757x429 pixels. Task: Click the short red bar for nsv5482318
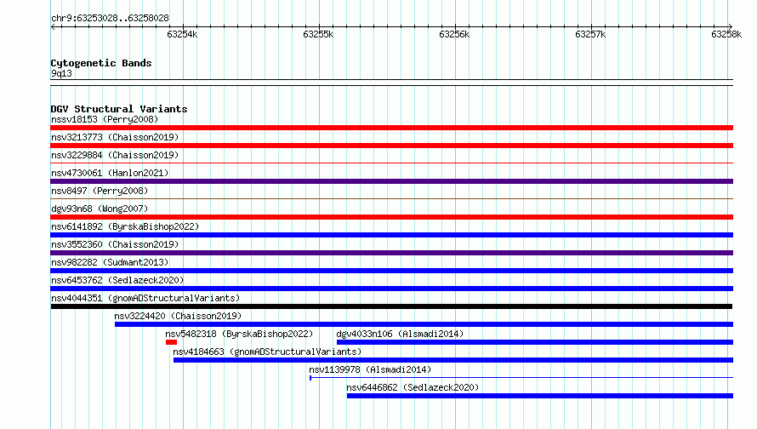(x=171, y=342)
